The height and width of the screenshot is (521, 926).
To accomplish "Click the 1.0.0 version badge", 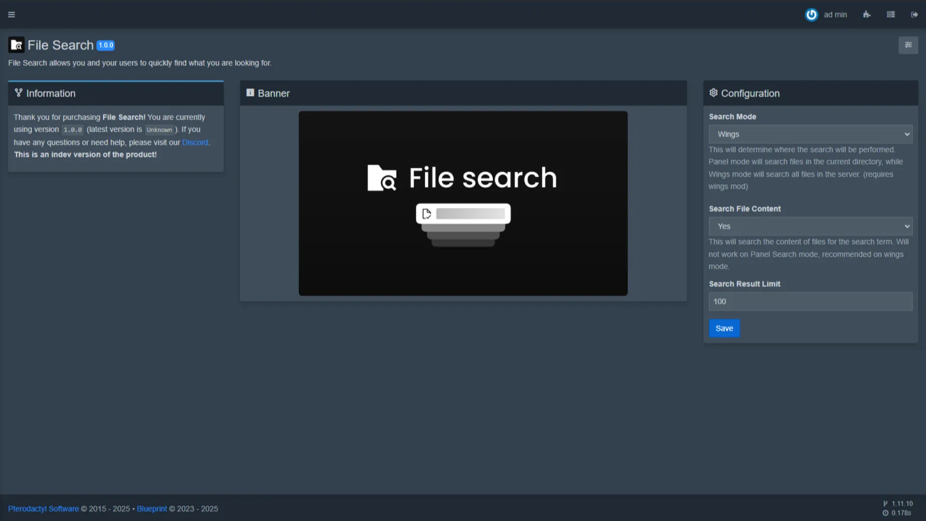I will (106, 45).
